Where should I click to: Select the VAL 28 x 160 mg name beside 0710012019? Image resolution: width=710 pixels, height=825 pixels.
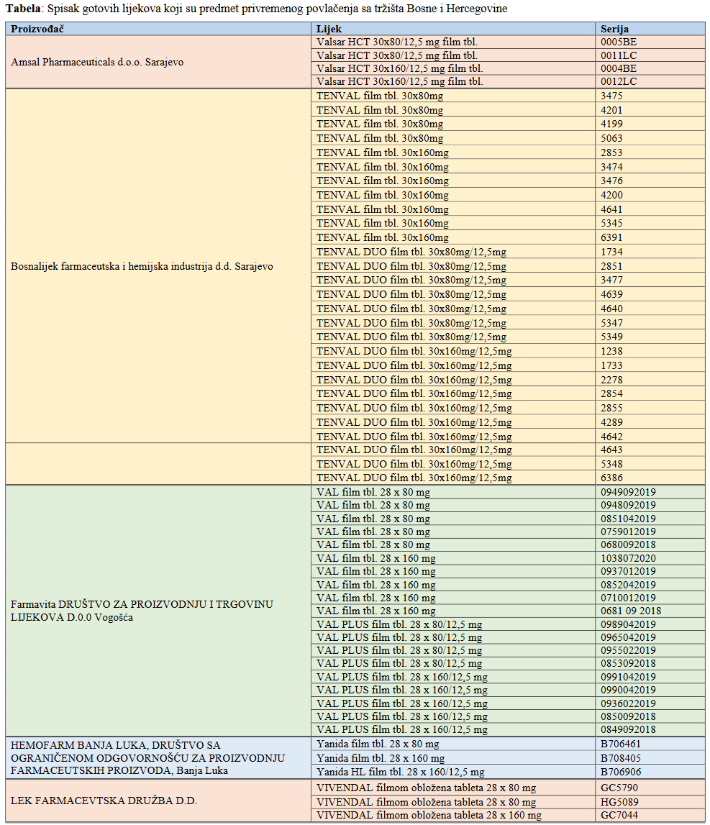click(376, 598)
